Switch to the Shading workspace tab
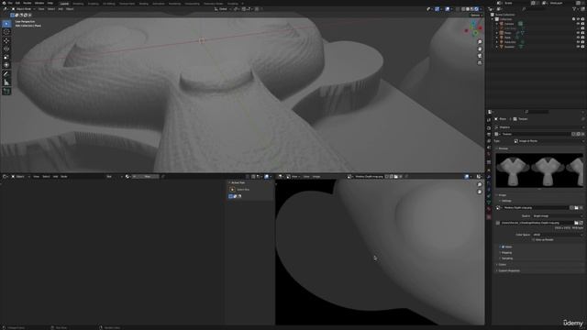The width and height of the screenshot is (587, 330). click(143, 4)
